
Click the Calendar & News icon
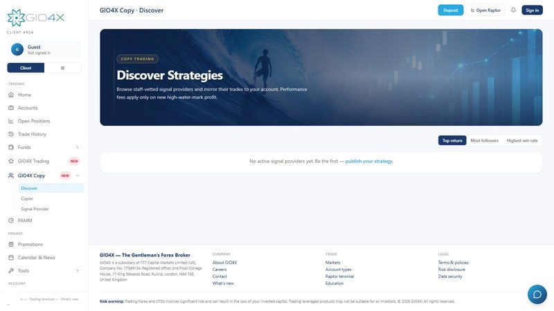[11, 257]
